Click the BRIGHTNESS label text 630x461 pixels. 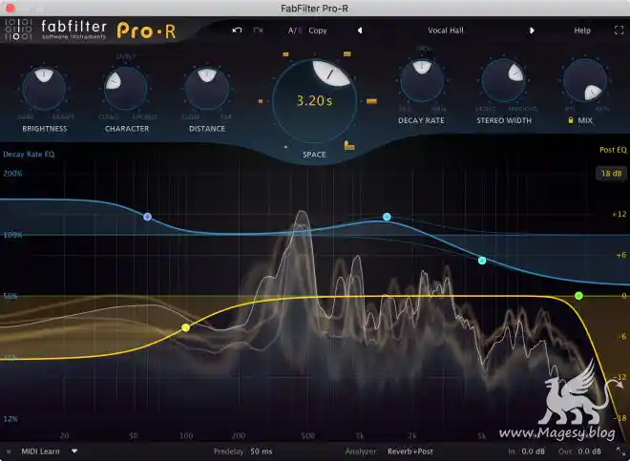tap(45, 129)
